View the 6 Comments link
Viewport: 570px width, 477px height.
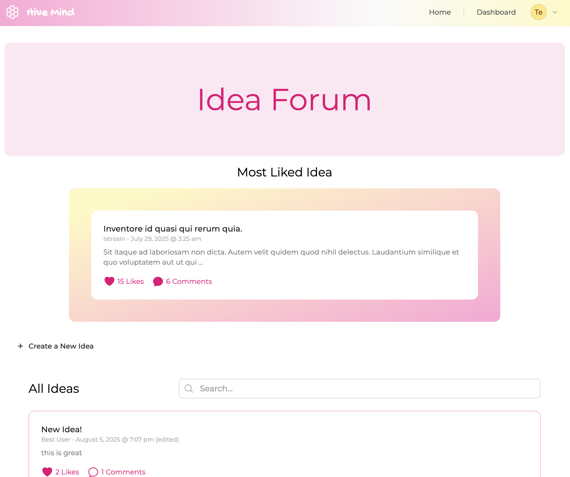pyautogui.click(x=189, y=281)
